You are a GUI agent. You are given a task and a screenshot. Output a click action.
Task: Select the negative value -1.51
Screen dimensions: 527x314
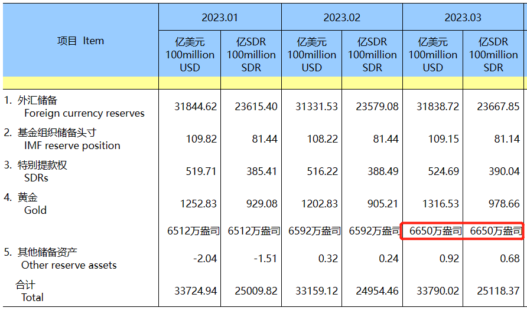click(x=265, y=259)
